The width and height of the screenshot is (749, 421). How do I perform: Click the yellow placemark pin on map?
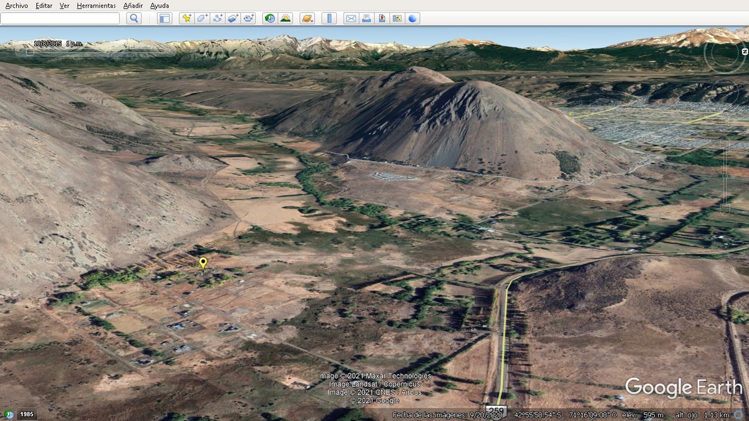pos(203,264)
